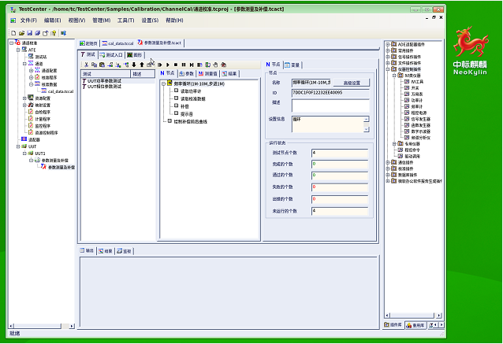Collapse the ATE node in project tree

(x=19, y=50)
